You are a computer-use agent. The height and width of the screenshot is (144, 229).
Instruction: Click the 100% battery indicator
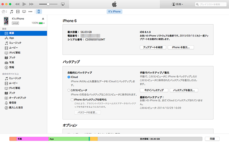pyautogui.click(x=38, y=23)
